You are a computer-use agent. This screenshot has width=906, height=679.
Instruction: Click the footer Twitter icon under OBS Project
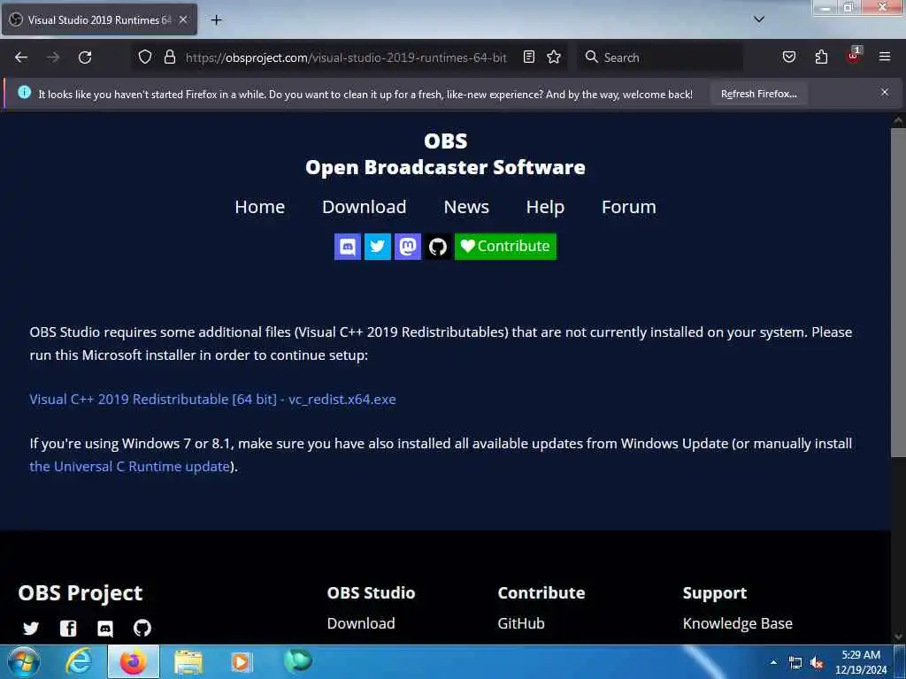(31, 628)
